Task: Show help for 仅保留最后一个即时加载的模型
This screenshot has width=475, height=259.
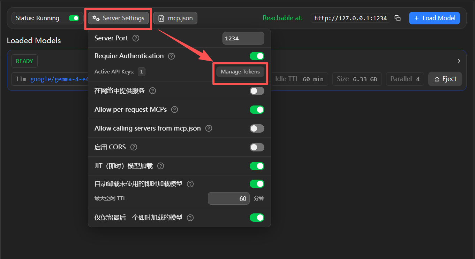Action: 190,218
